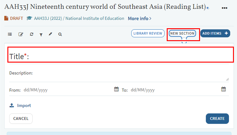Image resolution: width=237 pixels, height=135 pixels.
Task: Click the refresh list icon
Action: click(31, 34)
